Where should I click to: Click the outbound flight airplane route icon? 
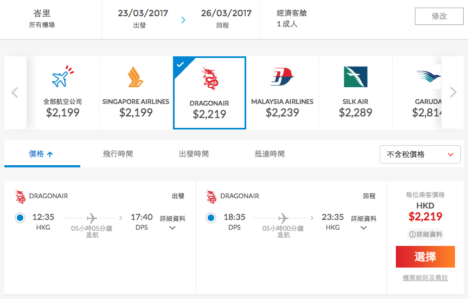[92, 218]
